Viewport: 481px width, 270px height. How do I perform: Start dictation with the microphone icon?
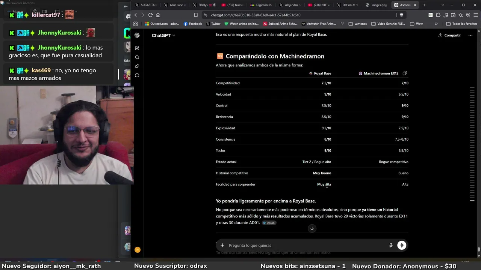[x=391, y=245]
